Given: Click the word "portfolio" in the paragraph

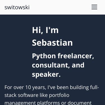Looking at the screenshot, I should (x=59, y=95).
